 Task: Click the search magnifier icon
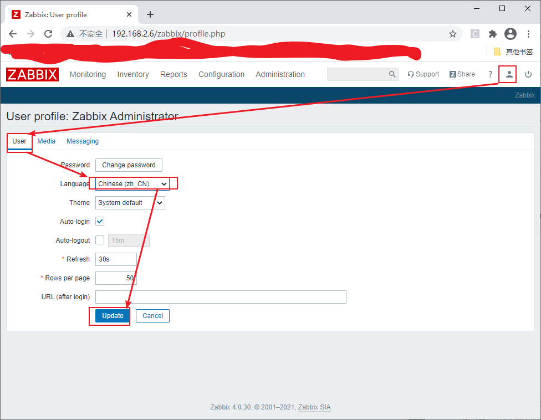pos(392,74)
